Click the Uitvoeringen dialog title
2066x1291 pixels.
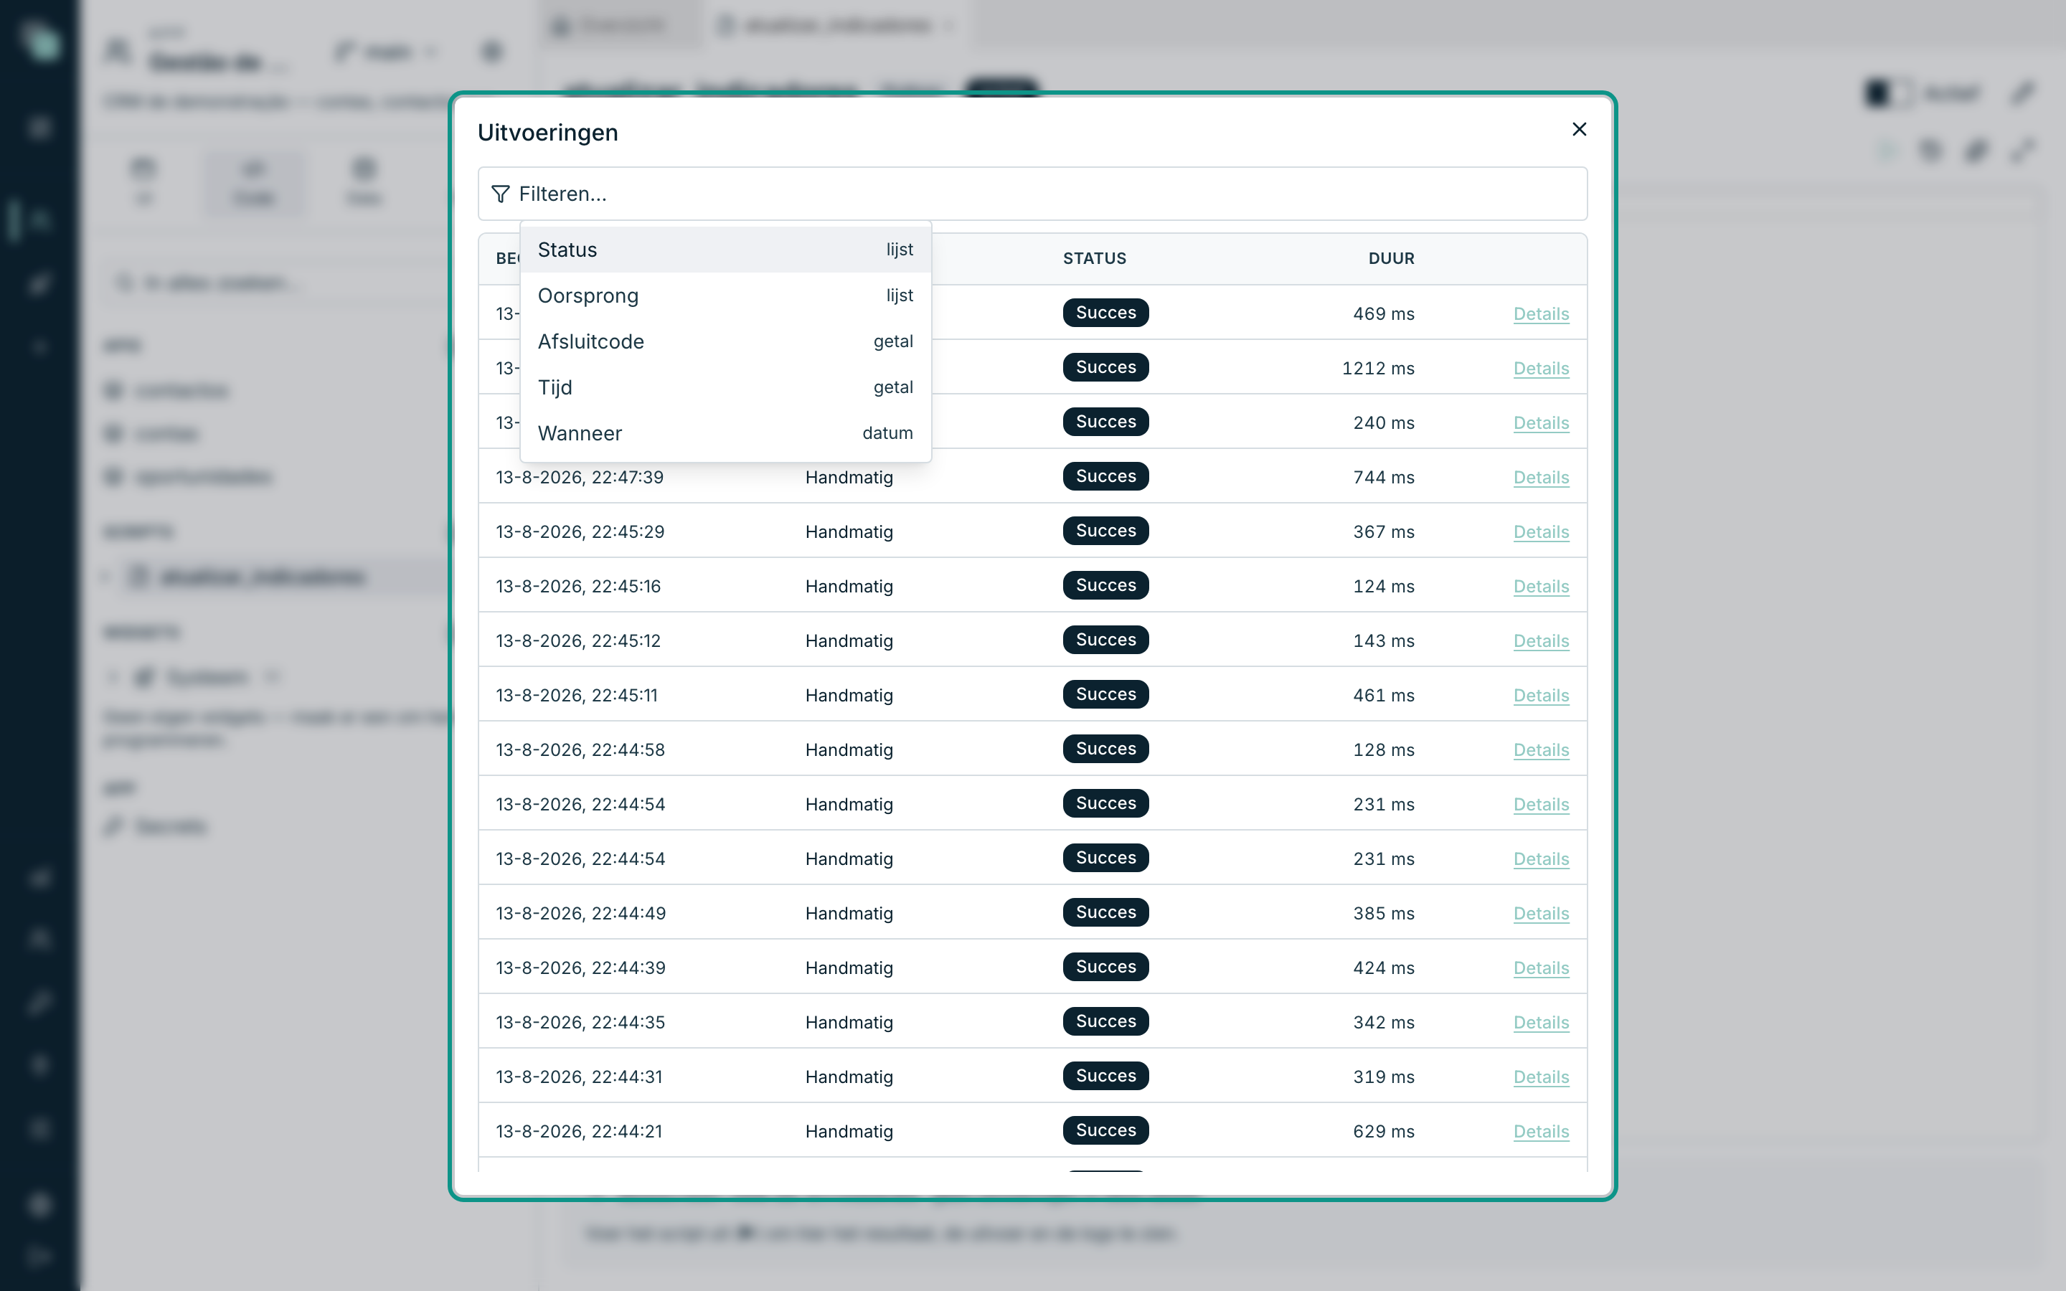tap(547, 133)
